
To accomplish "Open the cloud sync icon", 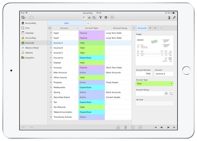I will click(x=32, y=17).
